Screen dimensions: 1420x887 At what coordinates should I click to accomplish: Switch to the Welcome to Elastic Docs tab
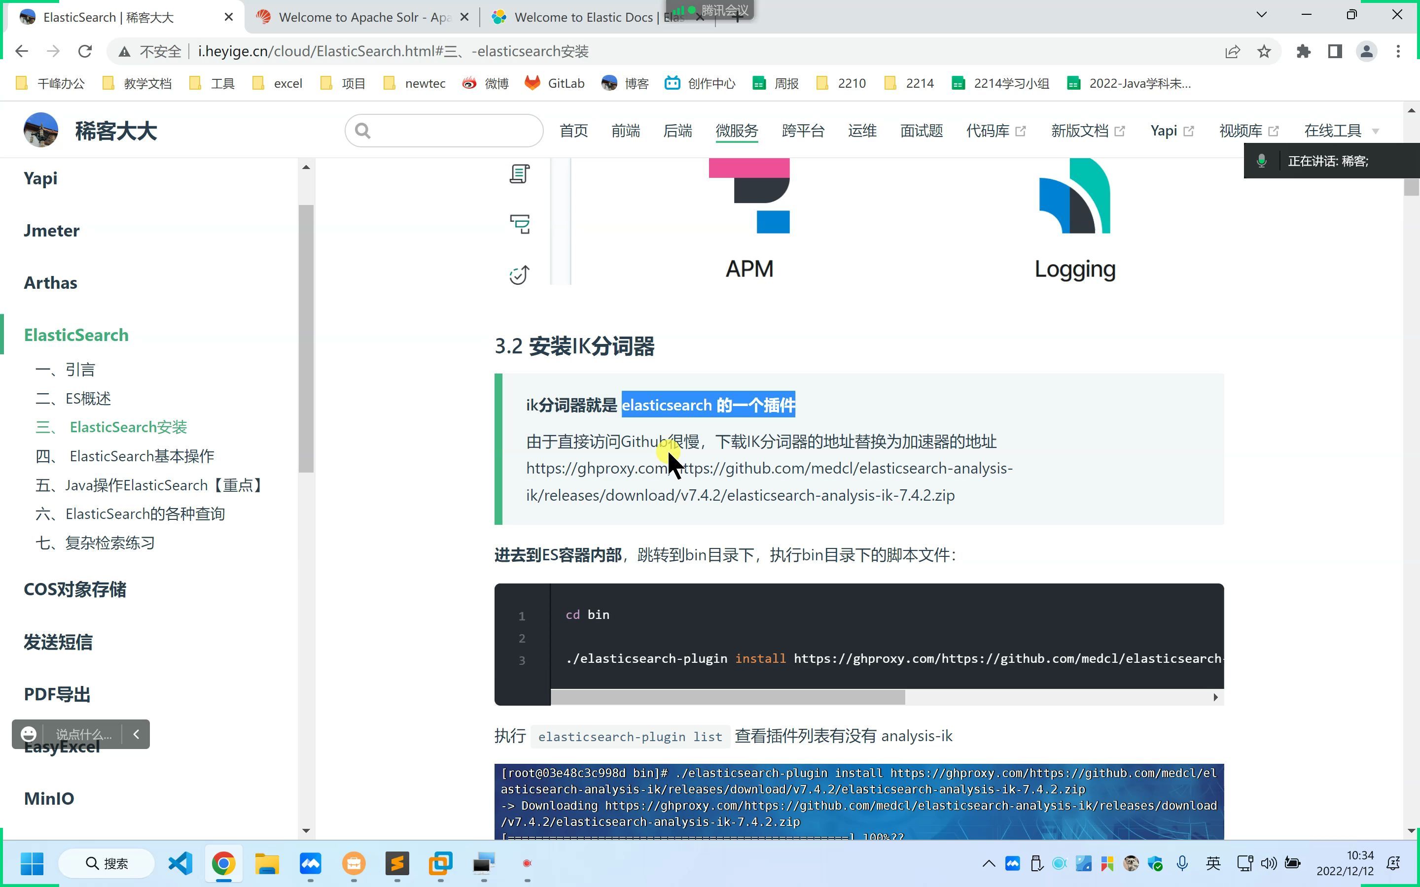pyautogui.click(x=587, y=17)
